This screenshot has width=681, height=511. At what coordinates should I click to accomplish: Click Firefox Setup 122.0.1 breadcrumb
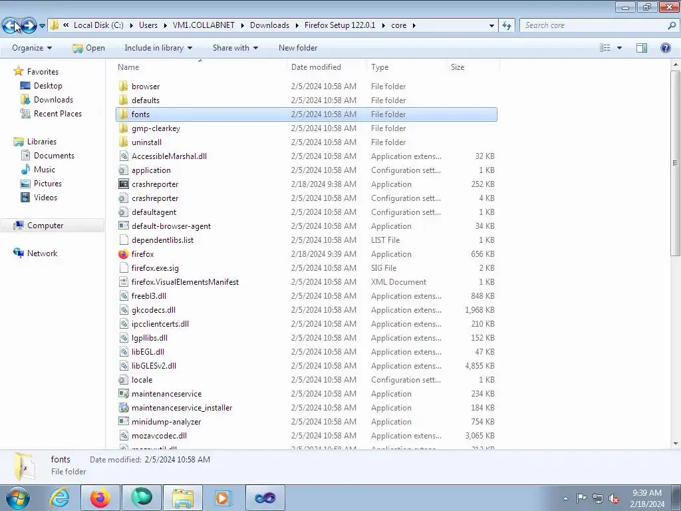tap(340, 25)
